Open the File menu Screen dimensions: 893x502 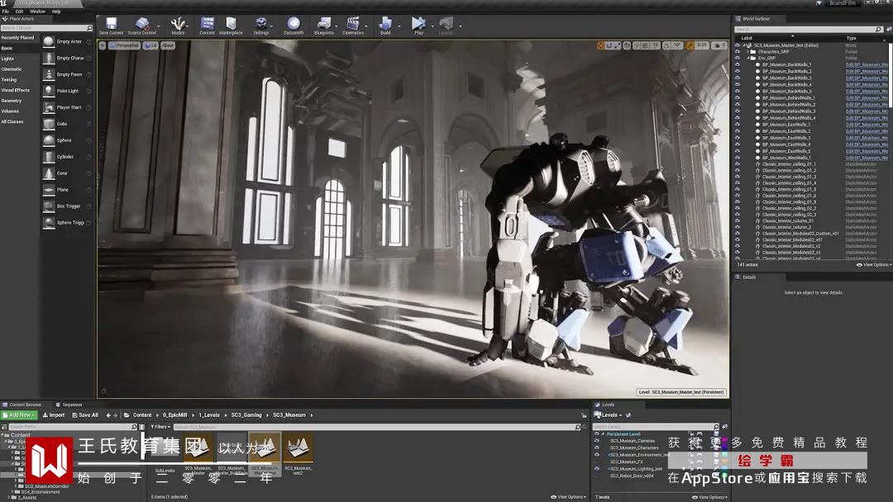5,12
